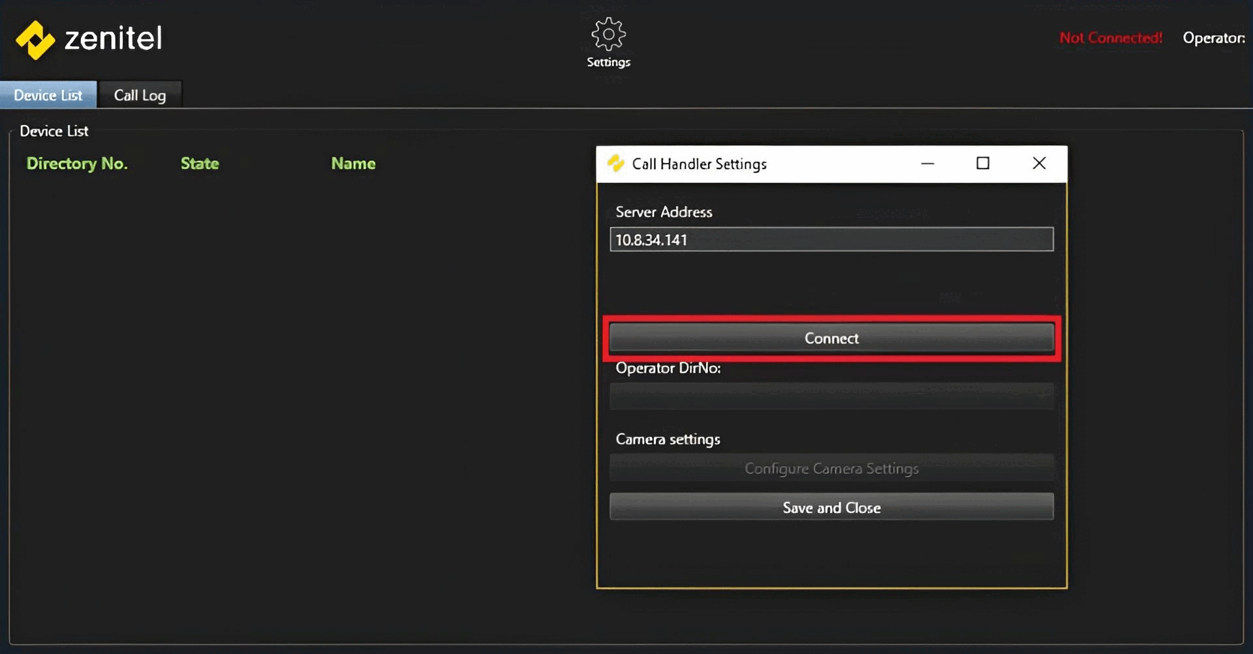Focus the Server Address input field
Image resolution: width=1253 pixels, height=654 pixels.
tap(831, 240)
